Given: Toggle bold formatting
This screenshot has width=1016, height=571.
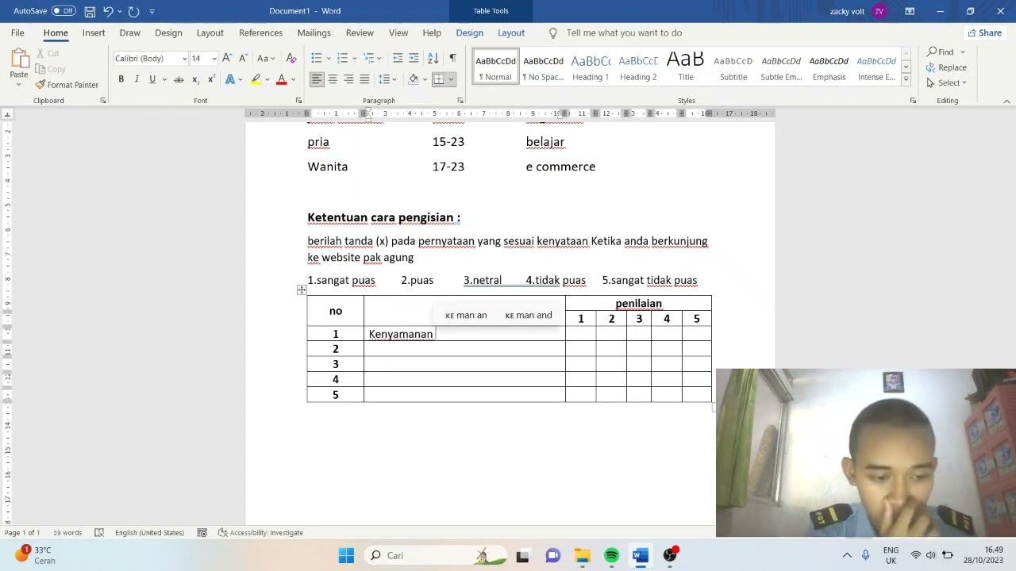Looking at the screenshot, I should pos(121,79).
